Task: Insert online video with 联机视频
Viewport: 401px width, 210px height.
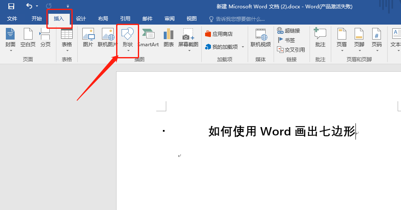Action: tap(261, 38)
